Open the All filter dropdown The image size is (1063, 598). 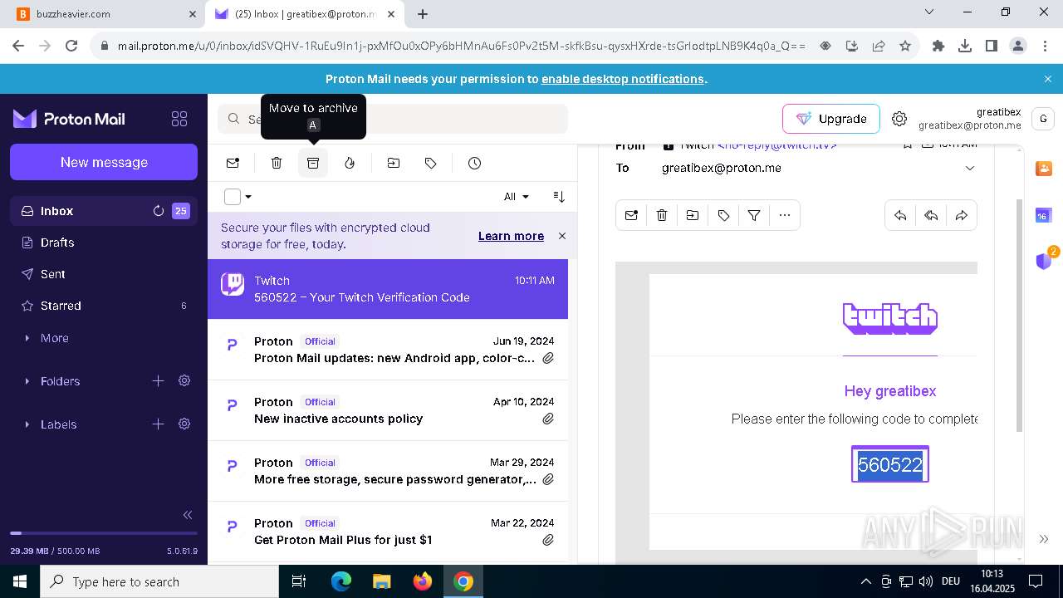517,197
